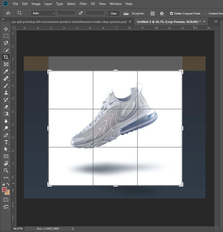Open the status bar info arrow

(73, 229)
